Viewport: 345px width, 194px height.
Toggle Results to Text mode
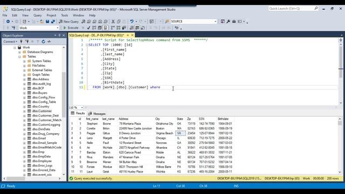132,27
